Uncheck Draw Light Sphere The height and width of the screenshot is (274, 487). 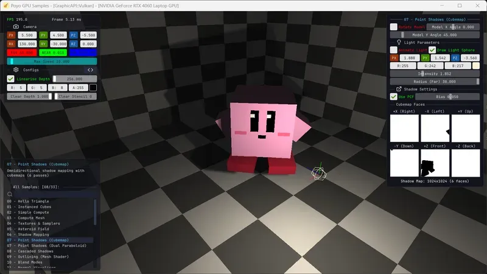coord(432,50)
